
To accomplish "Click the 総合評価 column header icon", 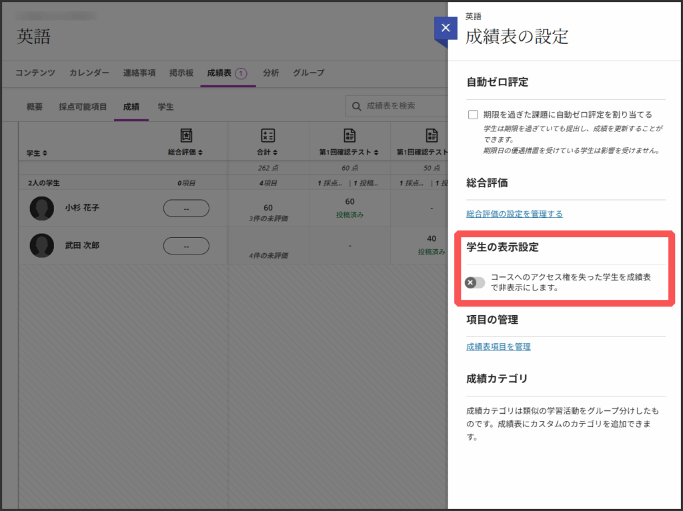I will 186,135.
